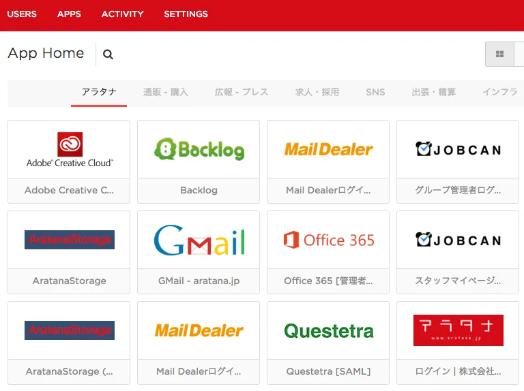This screenshot has width=524, height=391.
Task: Switch to the 広報・プレス tab
Action: click(242, 92)
